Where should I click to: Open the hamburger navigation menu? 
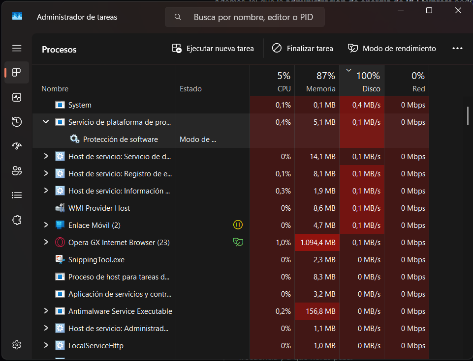[x=17, y=48]
